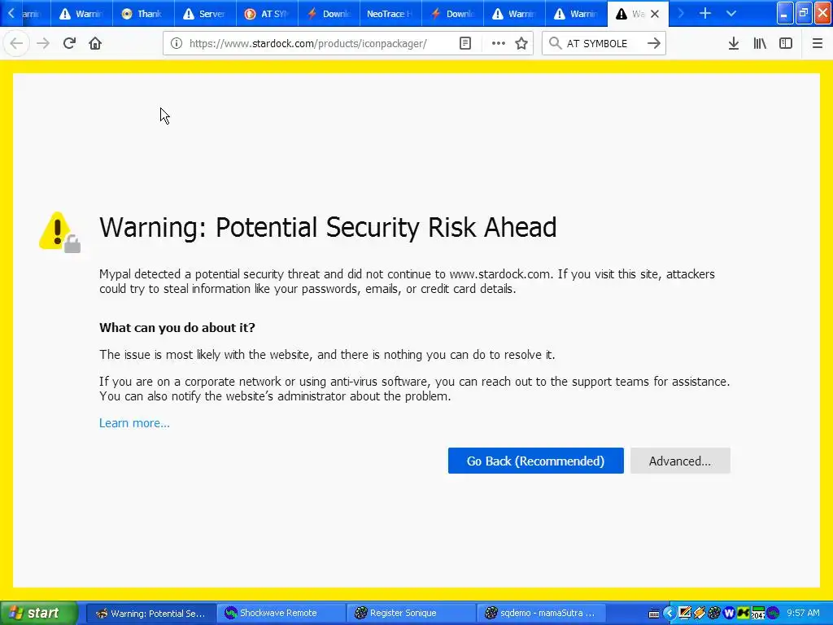The image size is (833, 625).
Task: Open the Advanced options button
Action: (680, 461)
